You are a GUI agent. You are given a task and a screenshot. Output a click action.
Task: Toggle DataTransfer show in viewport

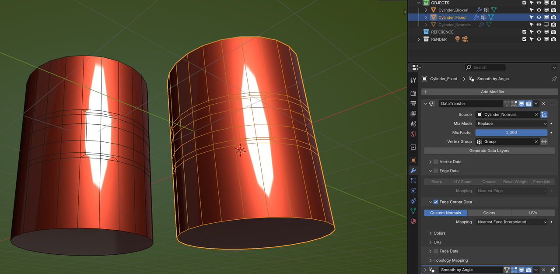(521, 104)
